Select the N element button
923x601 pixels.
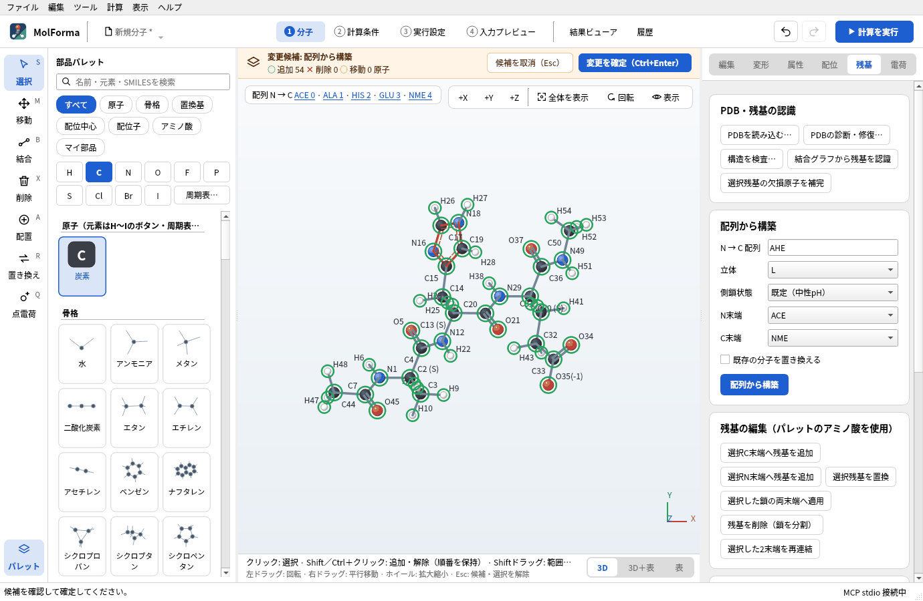(x=128, y=172)
